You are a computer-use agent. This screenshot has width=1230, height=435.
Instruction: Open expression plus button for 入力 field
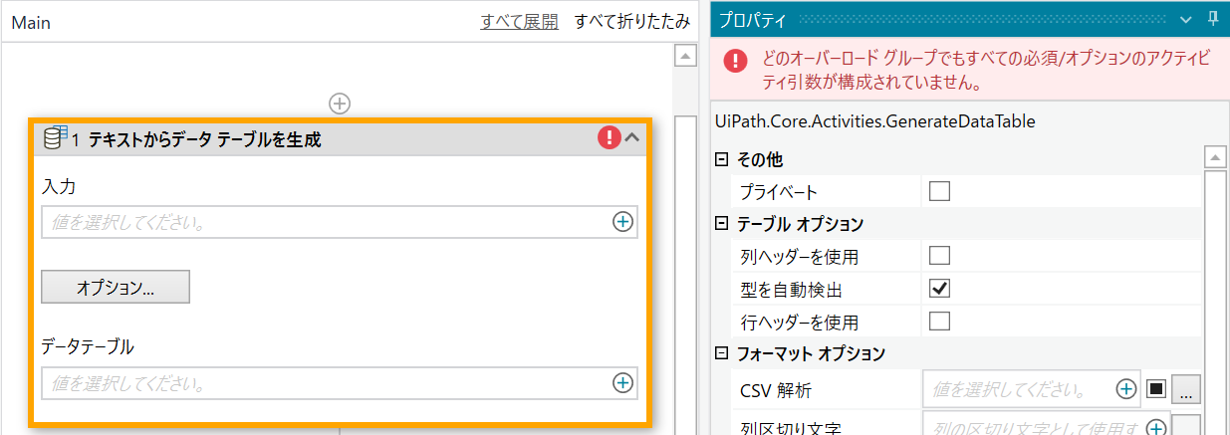tap(622, 222)
